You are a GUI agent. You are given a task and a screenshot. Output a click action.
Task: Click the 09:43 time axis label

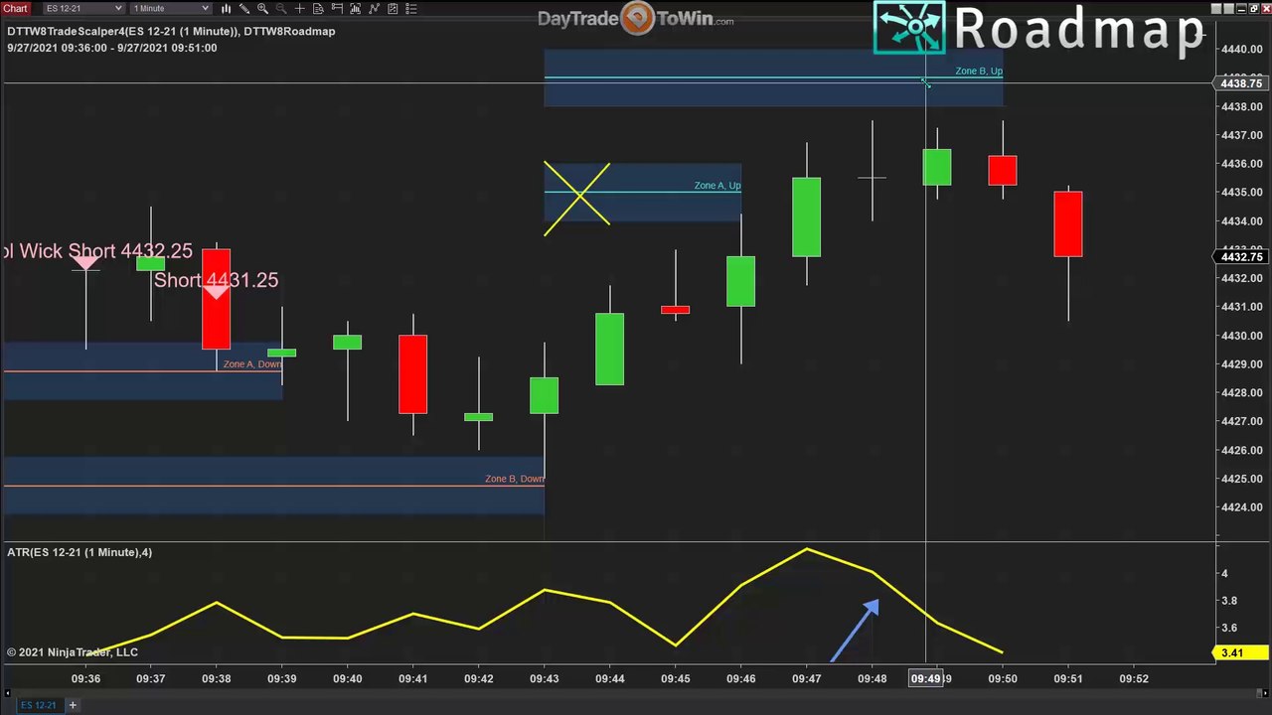pos(544,679)
